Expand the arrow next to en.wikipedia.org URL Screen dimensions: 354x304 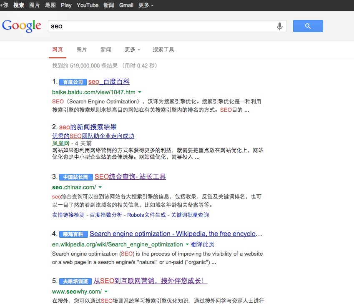click(x=187, y=244)
